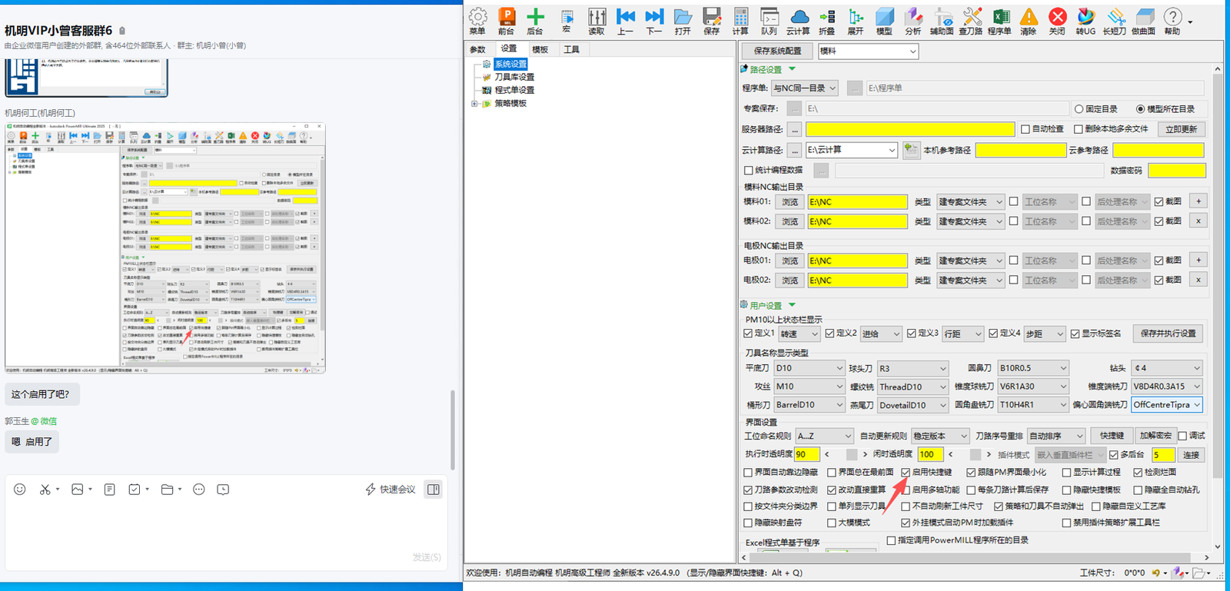The image size is (1230, 591).
Task: Open the 快捷键 button
Action: (x=1112, y=436)
